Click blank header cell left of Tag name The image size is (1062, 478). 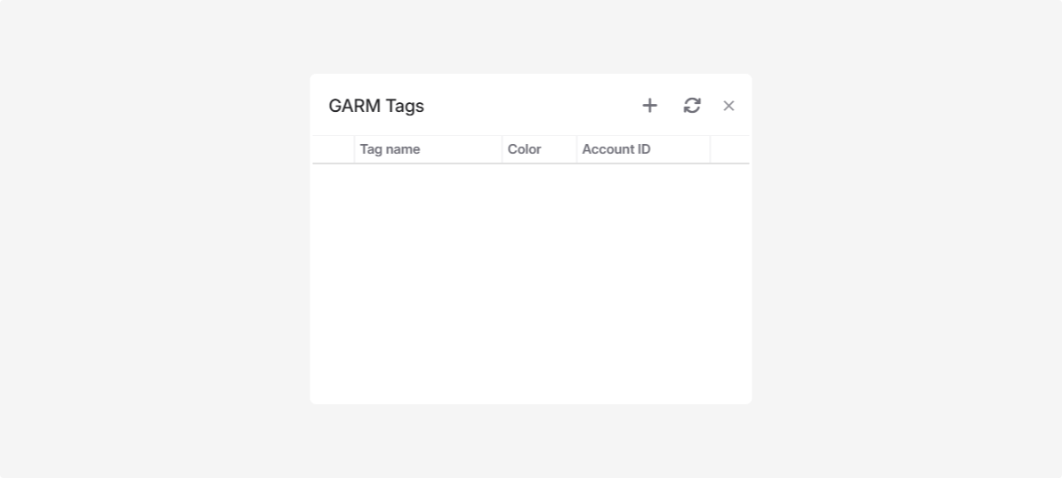point(334,149)
